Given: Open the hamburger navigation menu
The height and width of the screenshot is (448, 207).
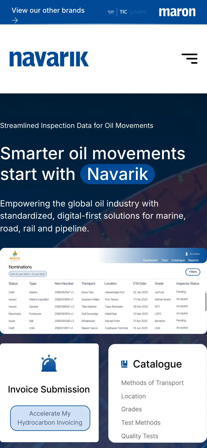Looking at the screenshot, I should (189, 59).
